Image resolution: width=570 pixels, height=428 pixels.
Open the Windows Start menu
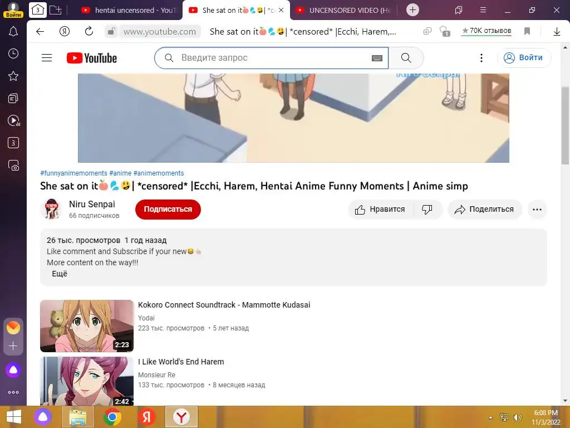[14, 417]
